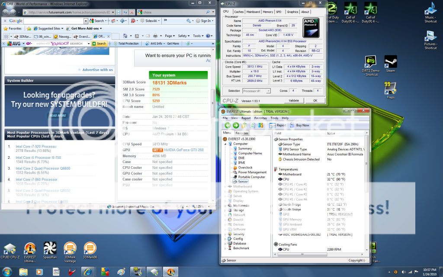Select the EVEREST Ultimate desktop shortcut icon
This screenshot has height=277, width=443.
30,252
